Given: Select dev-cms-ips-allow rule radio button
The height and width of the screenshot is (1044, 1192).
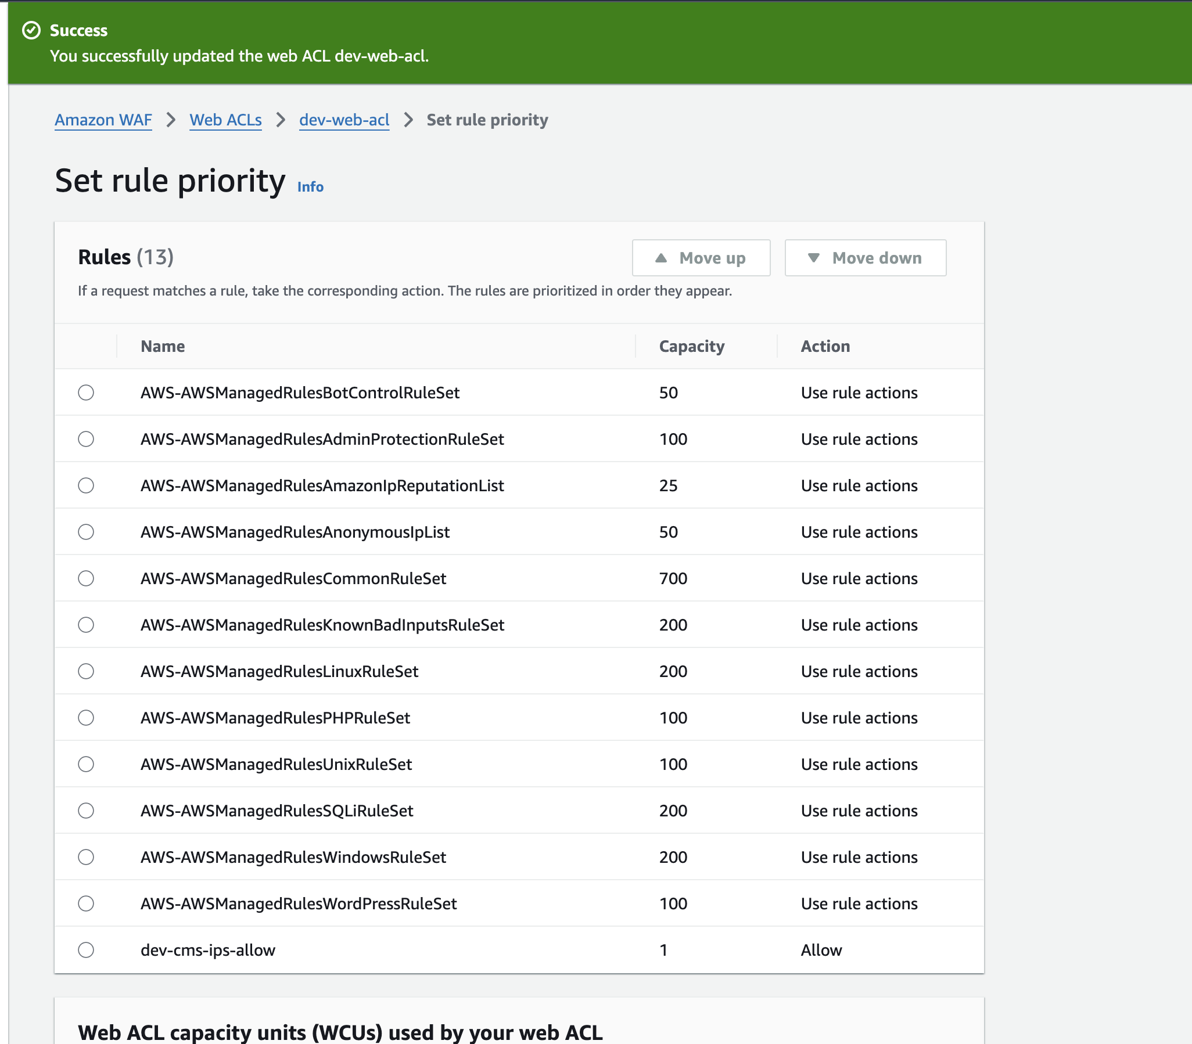Looking at the screenshot, I should (x=87, y=950).
